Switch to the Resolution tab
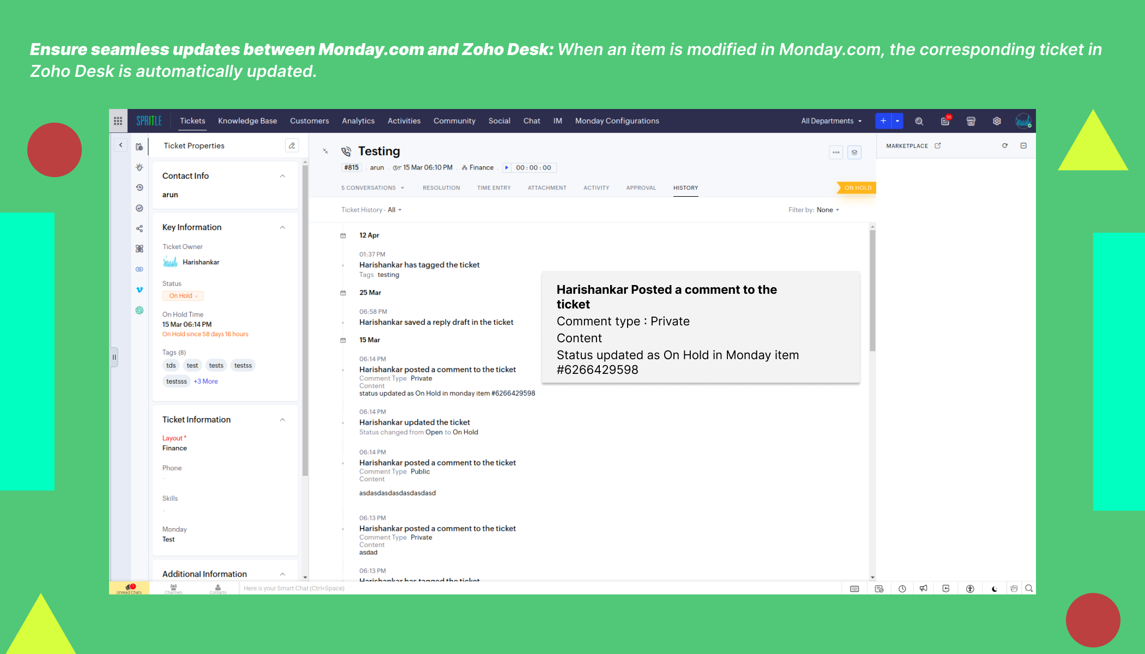Image resolution: width=1145 pixels, height=654 pixels. tap(441, 188)
